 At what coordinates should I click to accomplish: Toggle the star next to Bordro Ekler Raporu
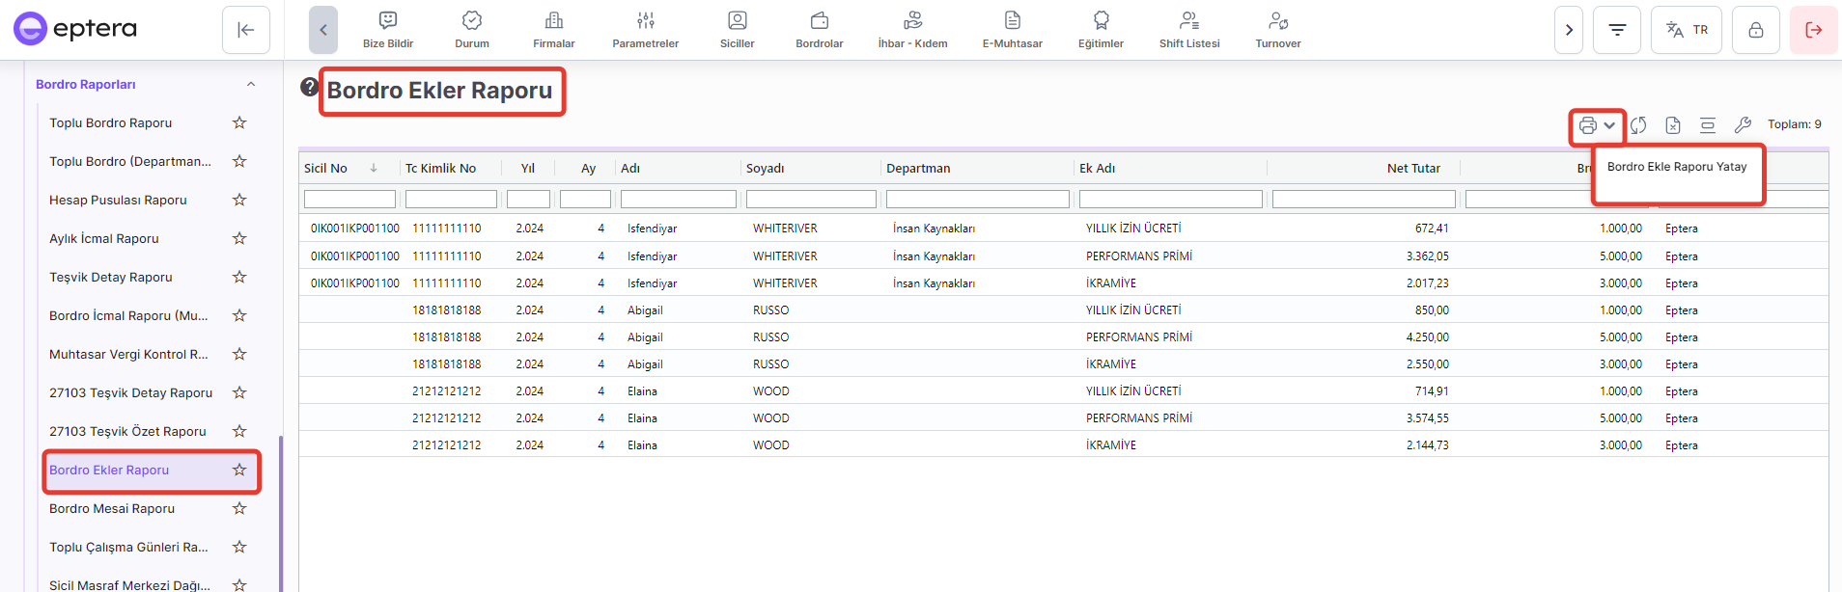239,470
